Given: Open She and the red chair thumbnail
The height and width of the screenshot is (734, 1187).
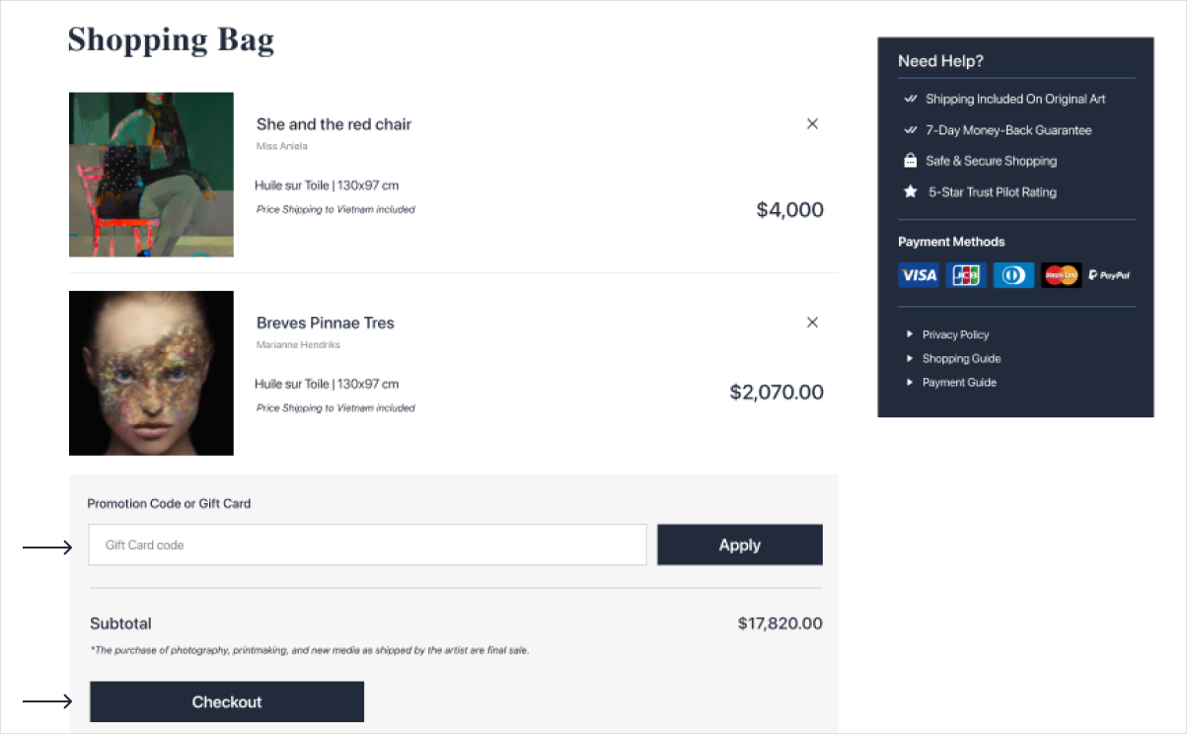Looking at the screenshot, I should 151,175.
